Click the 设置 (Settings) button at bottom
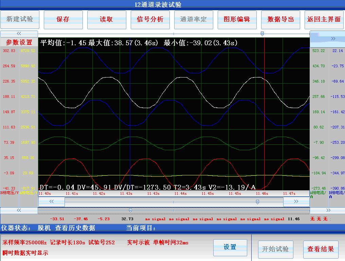The width and height of the screenshot is (345, 261). (x=230, y=247)
